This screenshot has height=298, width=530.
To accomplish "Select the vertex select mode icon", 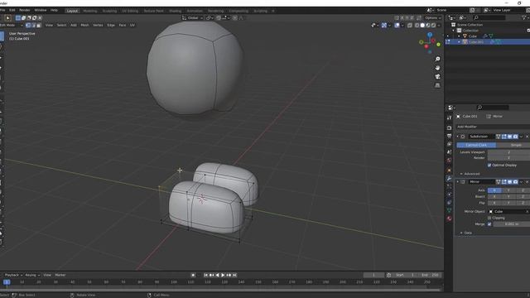I will 28,25.
